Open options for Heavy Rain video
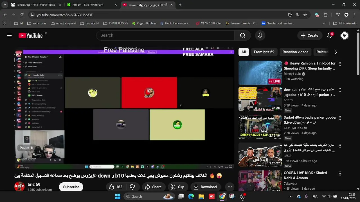Image resolution: width=360 pixels, height=202 pixels. click(x=340, y=64)
